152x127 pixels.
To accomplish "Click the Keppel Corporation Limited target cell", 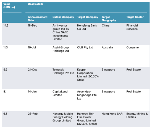I will point(88,75).
